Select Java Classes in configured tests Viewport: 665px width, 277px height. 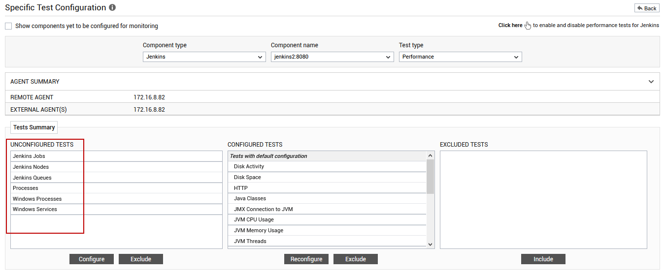tap(327, 198)
